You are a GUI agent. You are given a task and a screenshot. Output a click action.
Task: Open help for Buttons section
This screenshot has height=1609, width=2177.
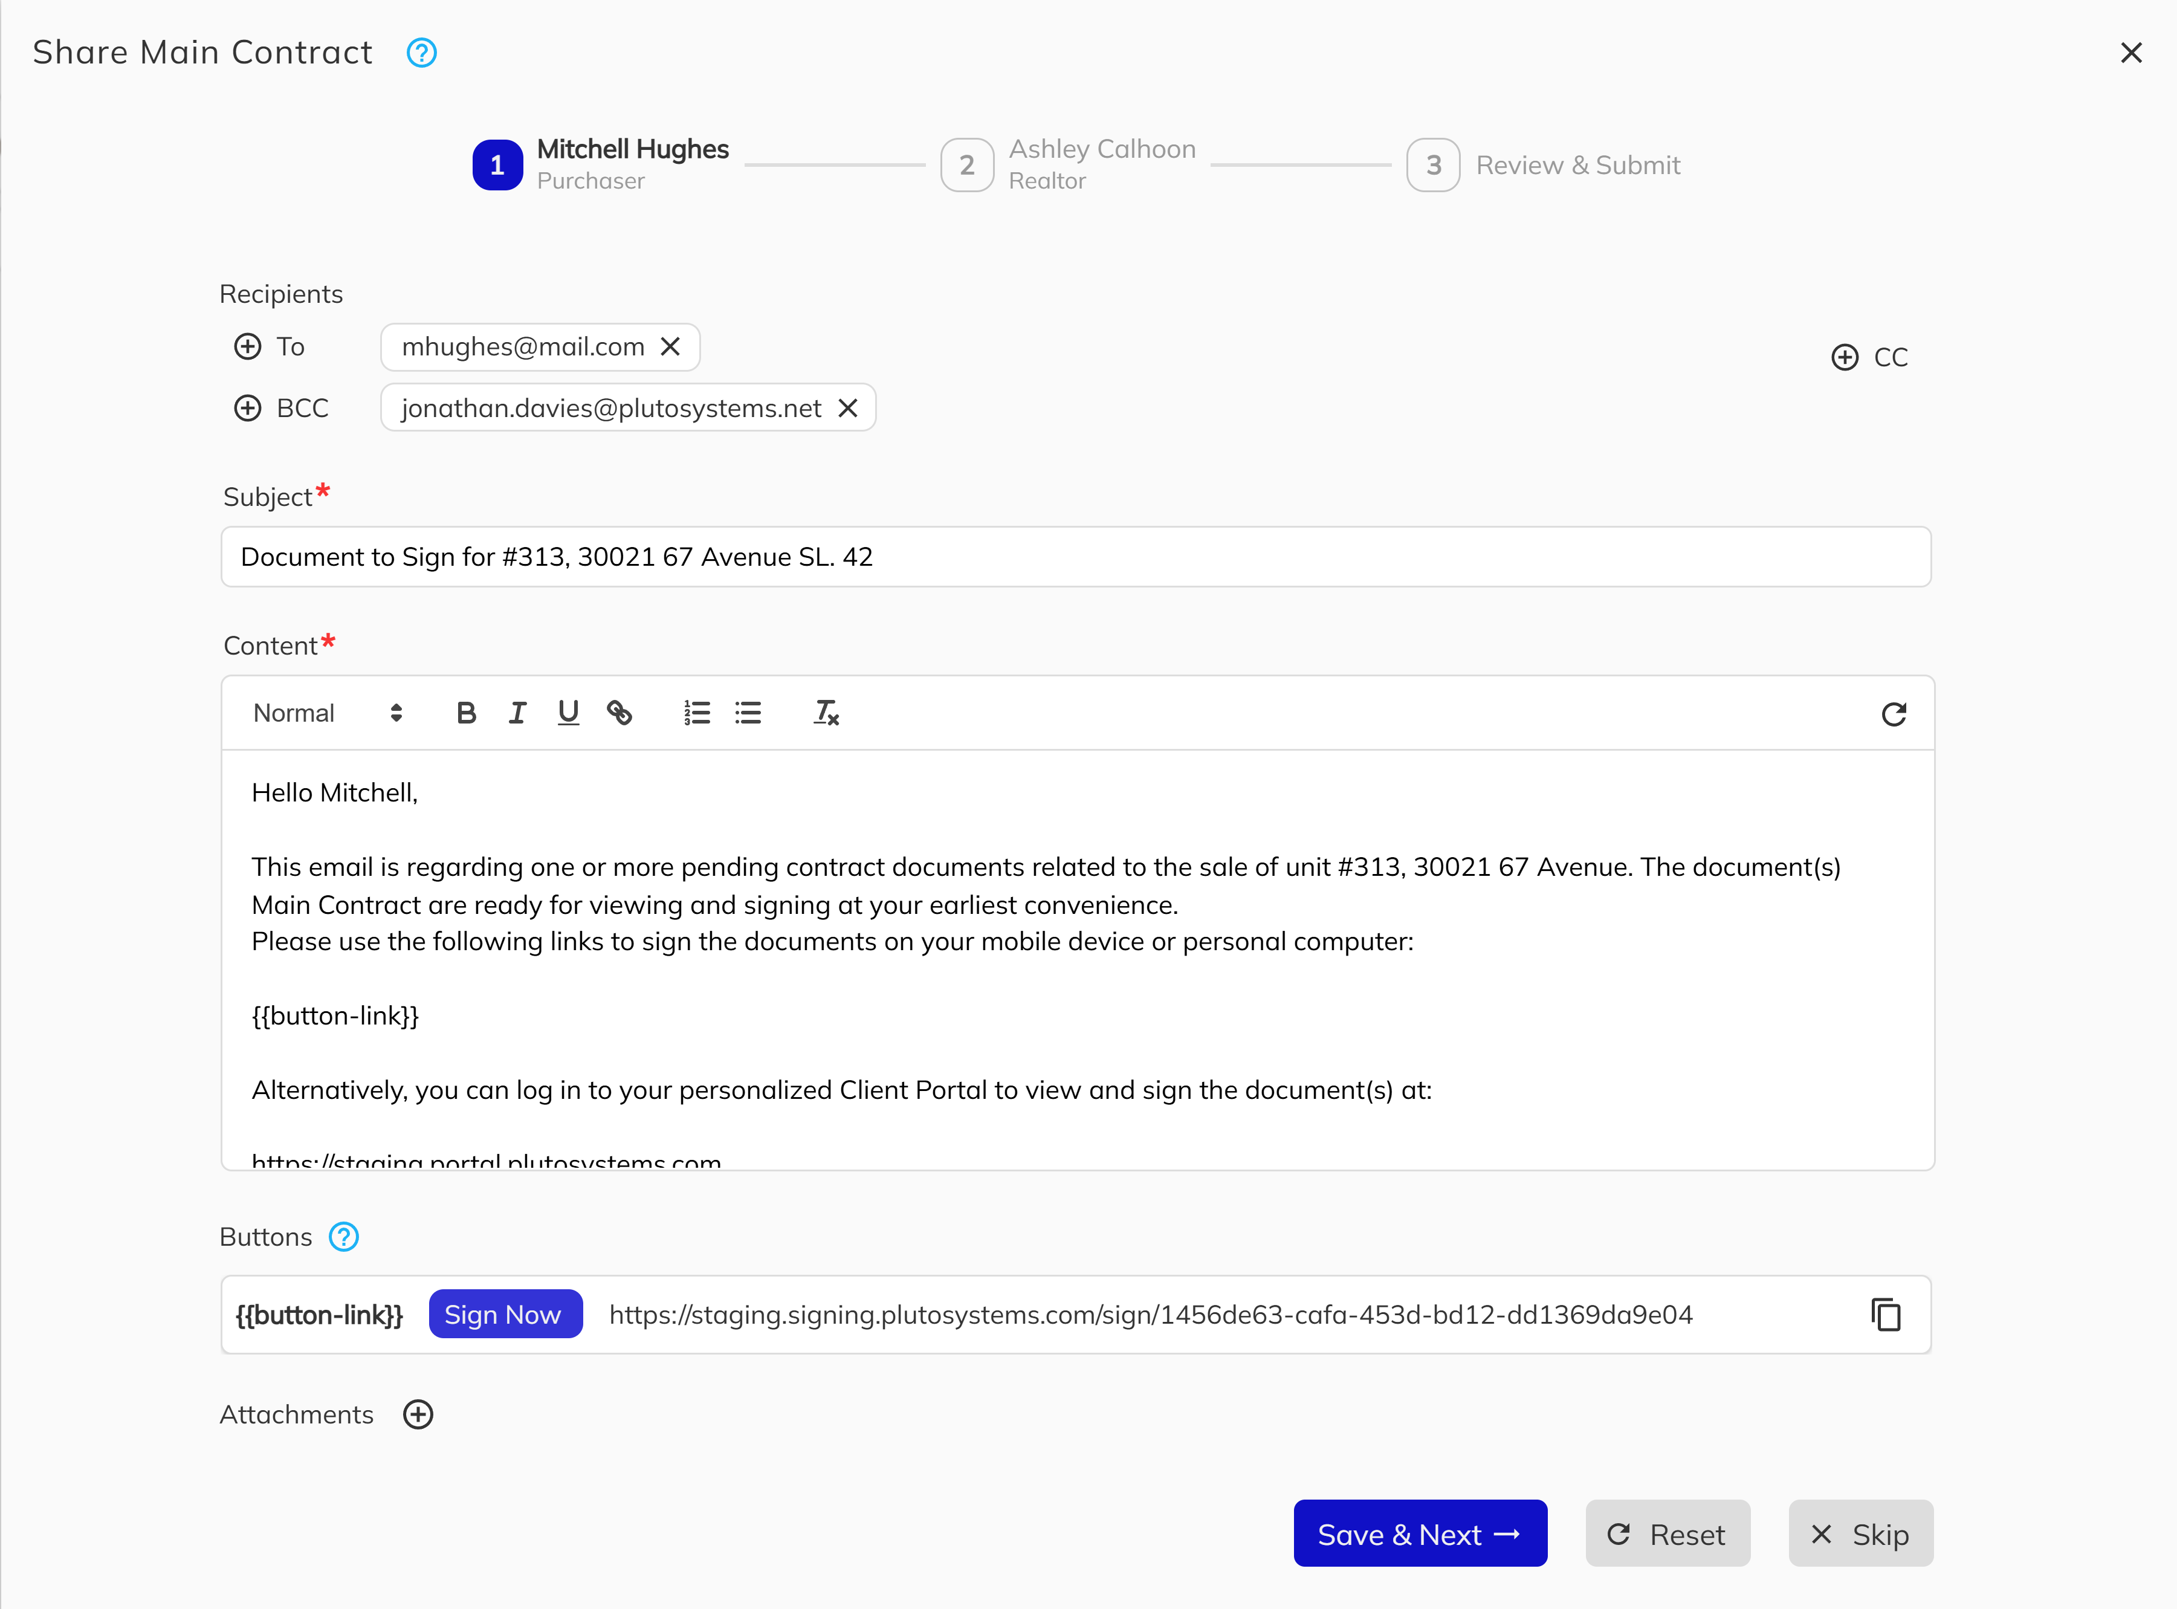pyautogui.click(x=344, y=1237)
